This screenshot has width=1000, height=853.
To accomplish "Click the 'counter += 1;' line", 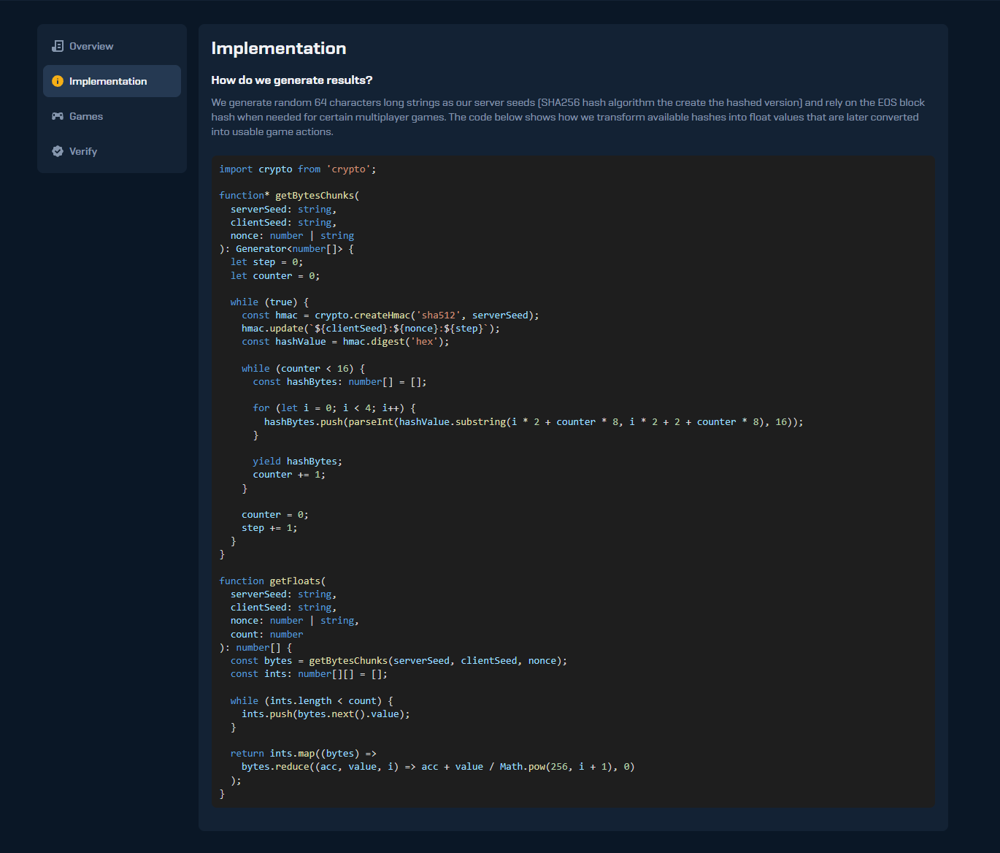I will point(289,475).
